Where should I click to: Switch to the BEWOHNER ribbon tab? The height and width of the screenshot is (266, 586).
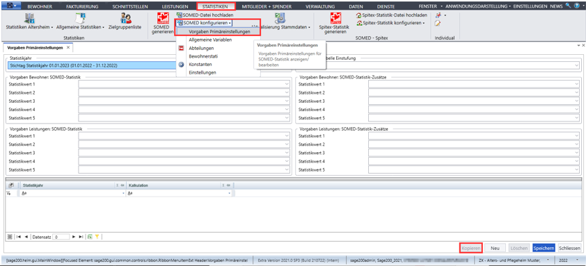(x=40, y=6)
